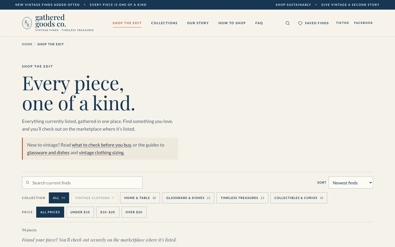The width and height of the screenshot is (395, 247).
Task: Open the Shop the Edit nav item
Action: coord(127,23)
